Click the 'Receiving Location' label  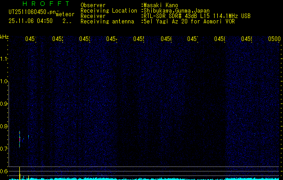click(x=109, y=11)
